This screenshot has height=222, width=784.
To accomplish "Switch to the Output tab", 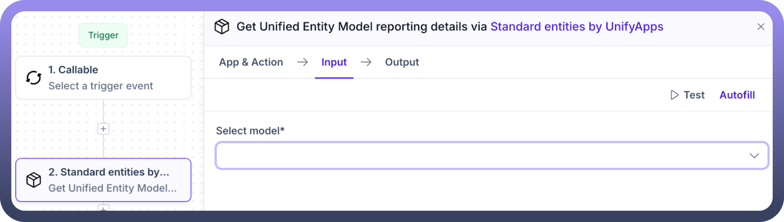I will [x=402, y=62].
